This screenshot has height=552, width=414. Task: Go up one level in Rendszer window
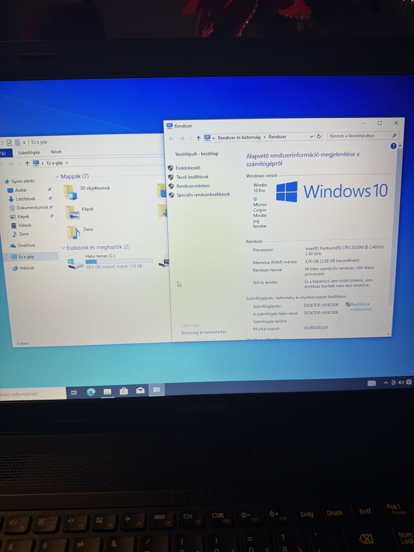198,138
